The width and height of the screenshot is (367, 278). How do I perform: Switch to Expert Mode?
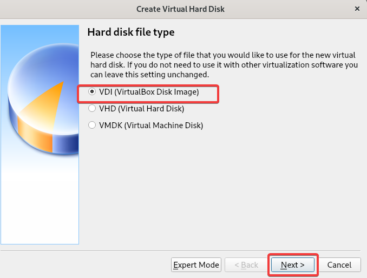(x=196, y=265)
